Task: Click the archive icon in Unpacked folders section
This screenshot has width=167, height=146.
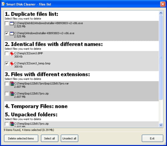Action: [x=12, y=124]
